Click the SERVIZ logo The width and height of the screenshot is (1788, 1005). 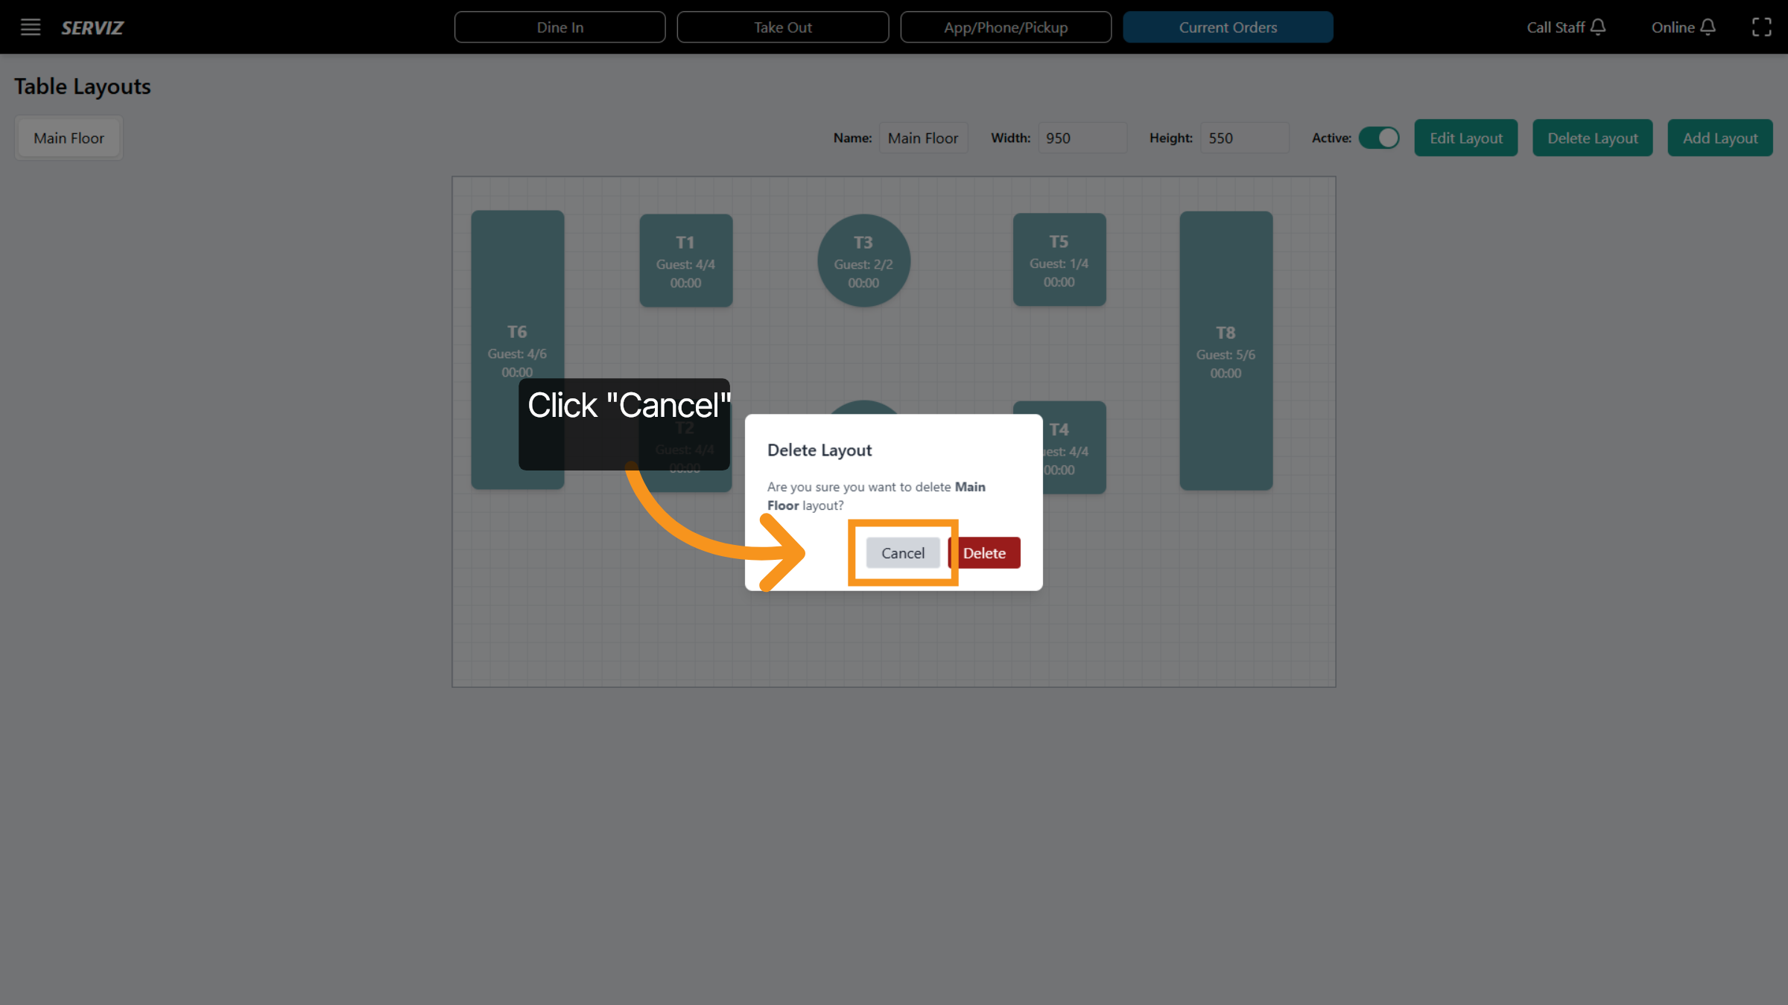[x=92, y=28]
